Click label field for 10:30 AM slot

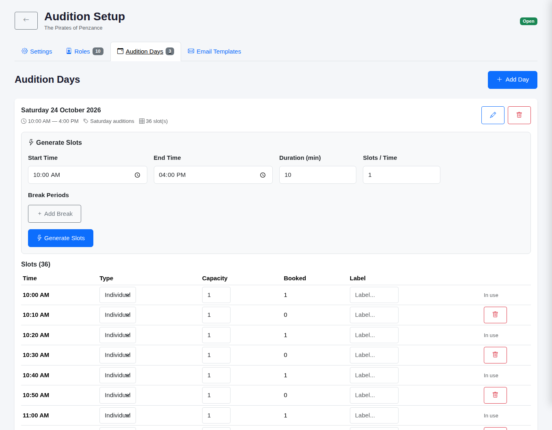click(x=374, y=355)
